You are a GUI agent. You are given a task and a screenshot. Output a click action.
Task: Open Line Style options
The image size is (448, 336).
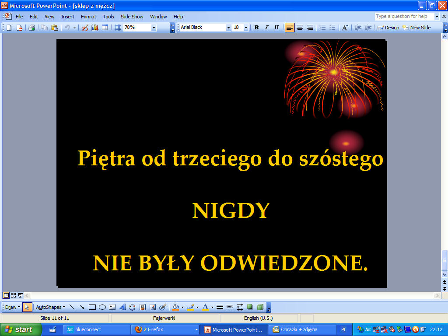pos(220,307)
